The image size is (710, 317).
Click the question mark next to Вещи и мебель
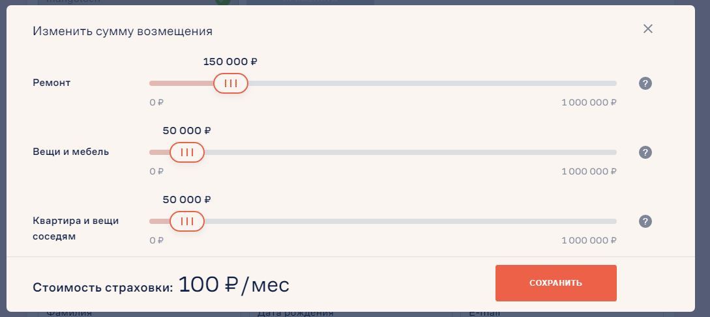(645, 152)
